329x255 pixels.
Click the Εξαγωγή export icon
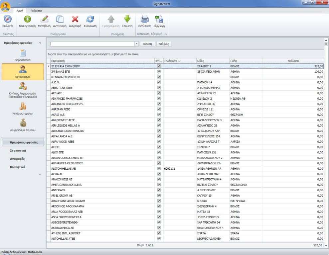pyautogui.click(x=159, y=19)
